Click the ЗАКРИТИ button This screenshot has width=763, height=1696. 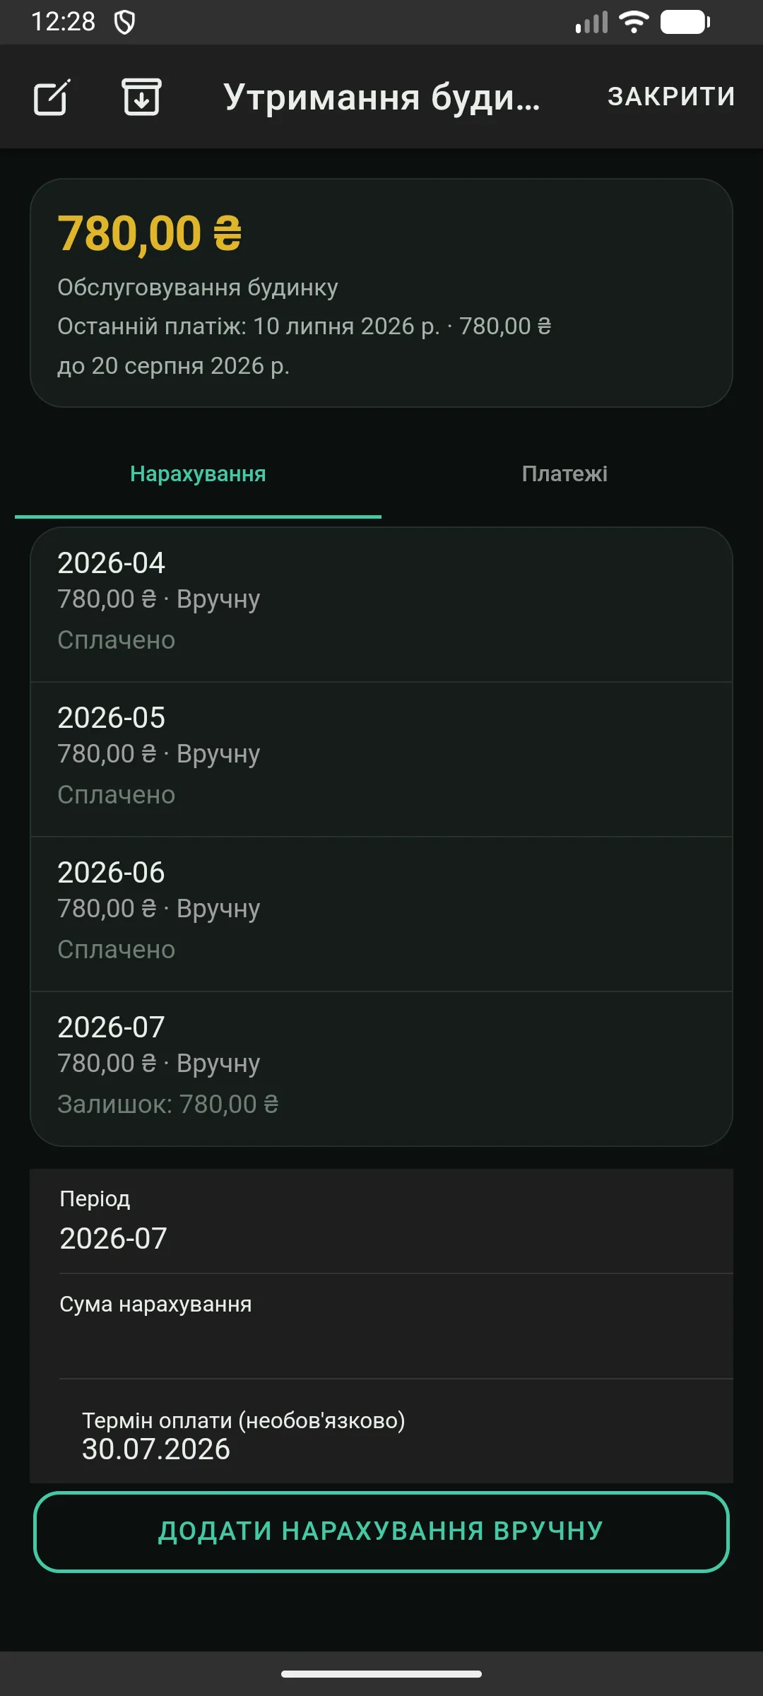671,97
